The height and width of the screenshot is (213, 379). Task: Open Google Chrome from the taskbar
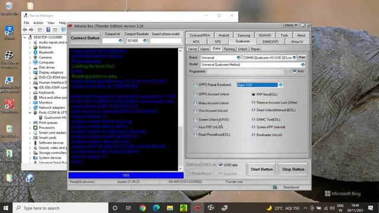143,208
